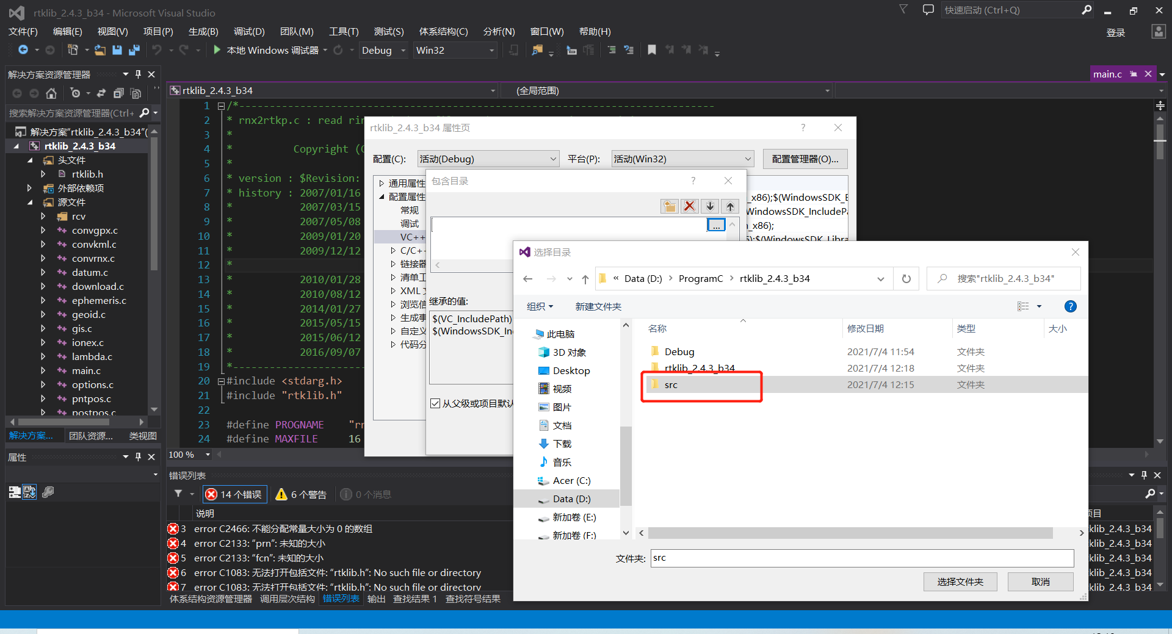Click the move line down arrow icon
The width and height of the screenshot is (1172, 634).
tap(709, 206)
